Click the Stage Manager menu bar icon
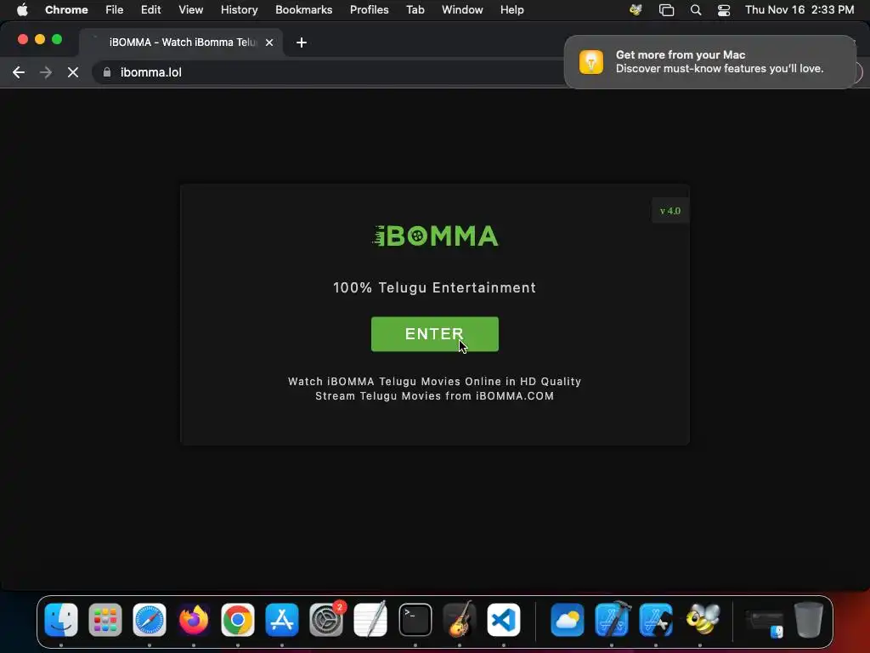 click(666, 9)
